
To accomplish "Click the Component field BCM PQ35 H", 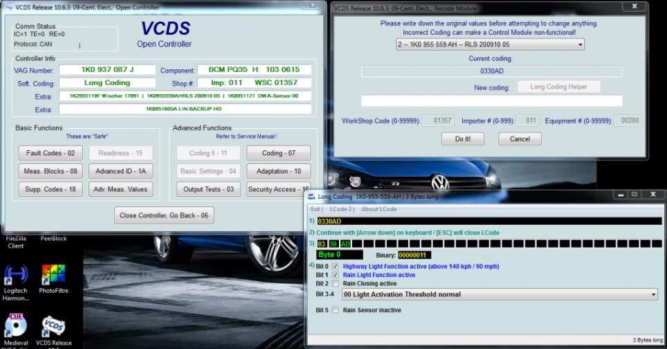I will click(x=254, y=69).
